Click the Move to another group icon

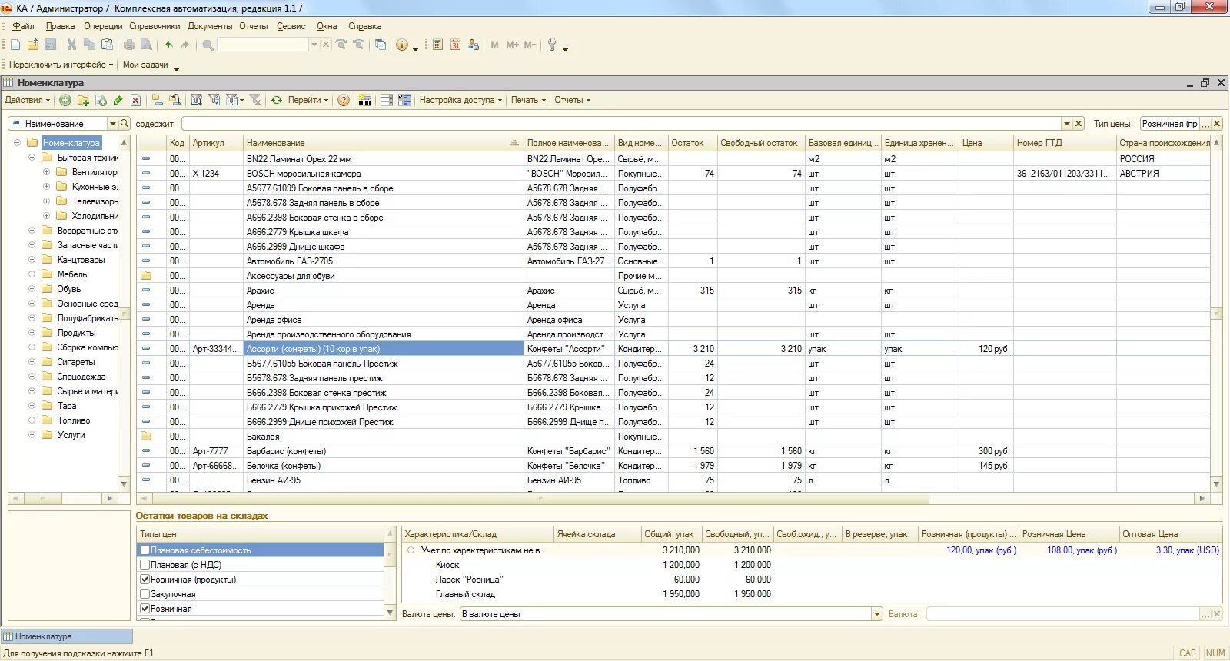pyautogui.click(x=175, y=100)
